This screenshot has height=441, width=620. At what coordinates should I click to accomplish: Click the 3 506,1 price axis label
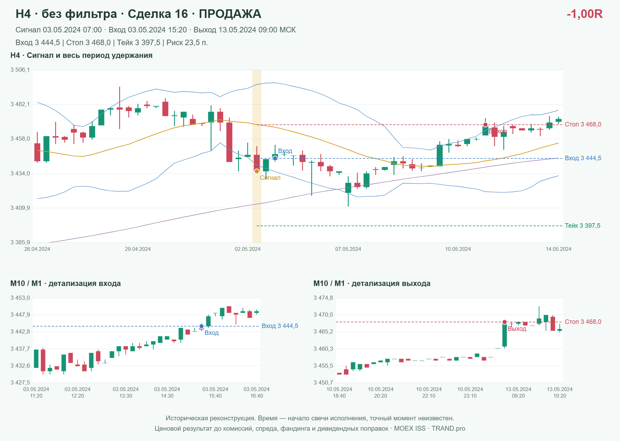coord(20,70)
